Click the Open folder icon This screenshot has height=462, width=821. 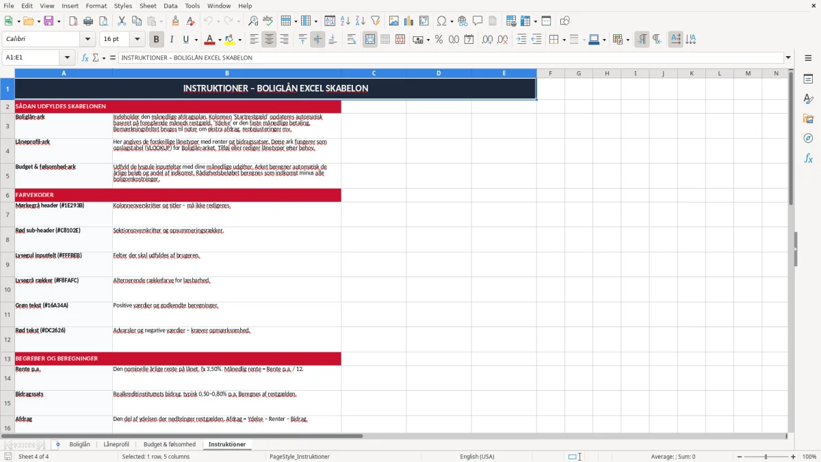point(27,21)
